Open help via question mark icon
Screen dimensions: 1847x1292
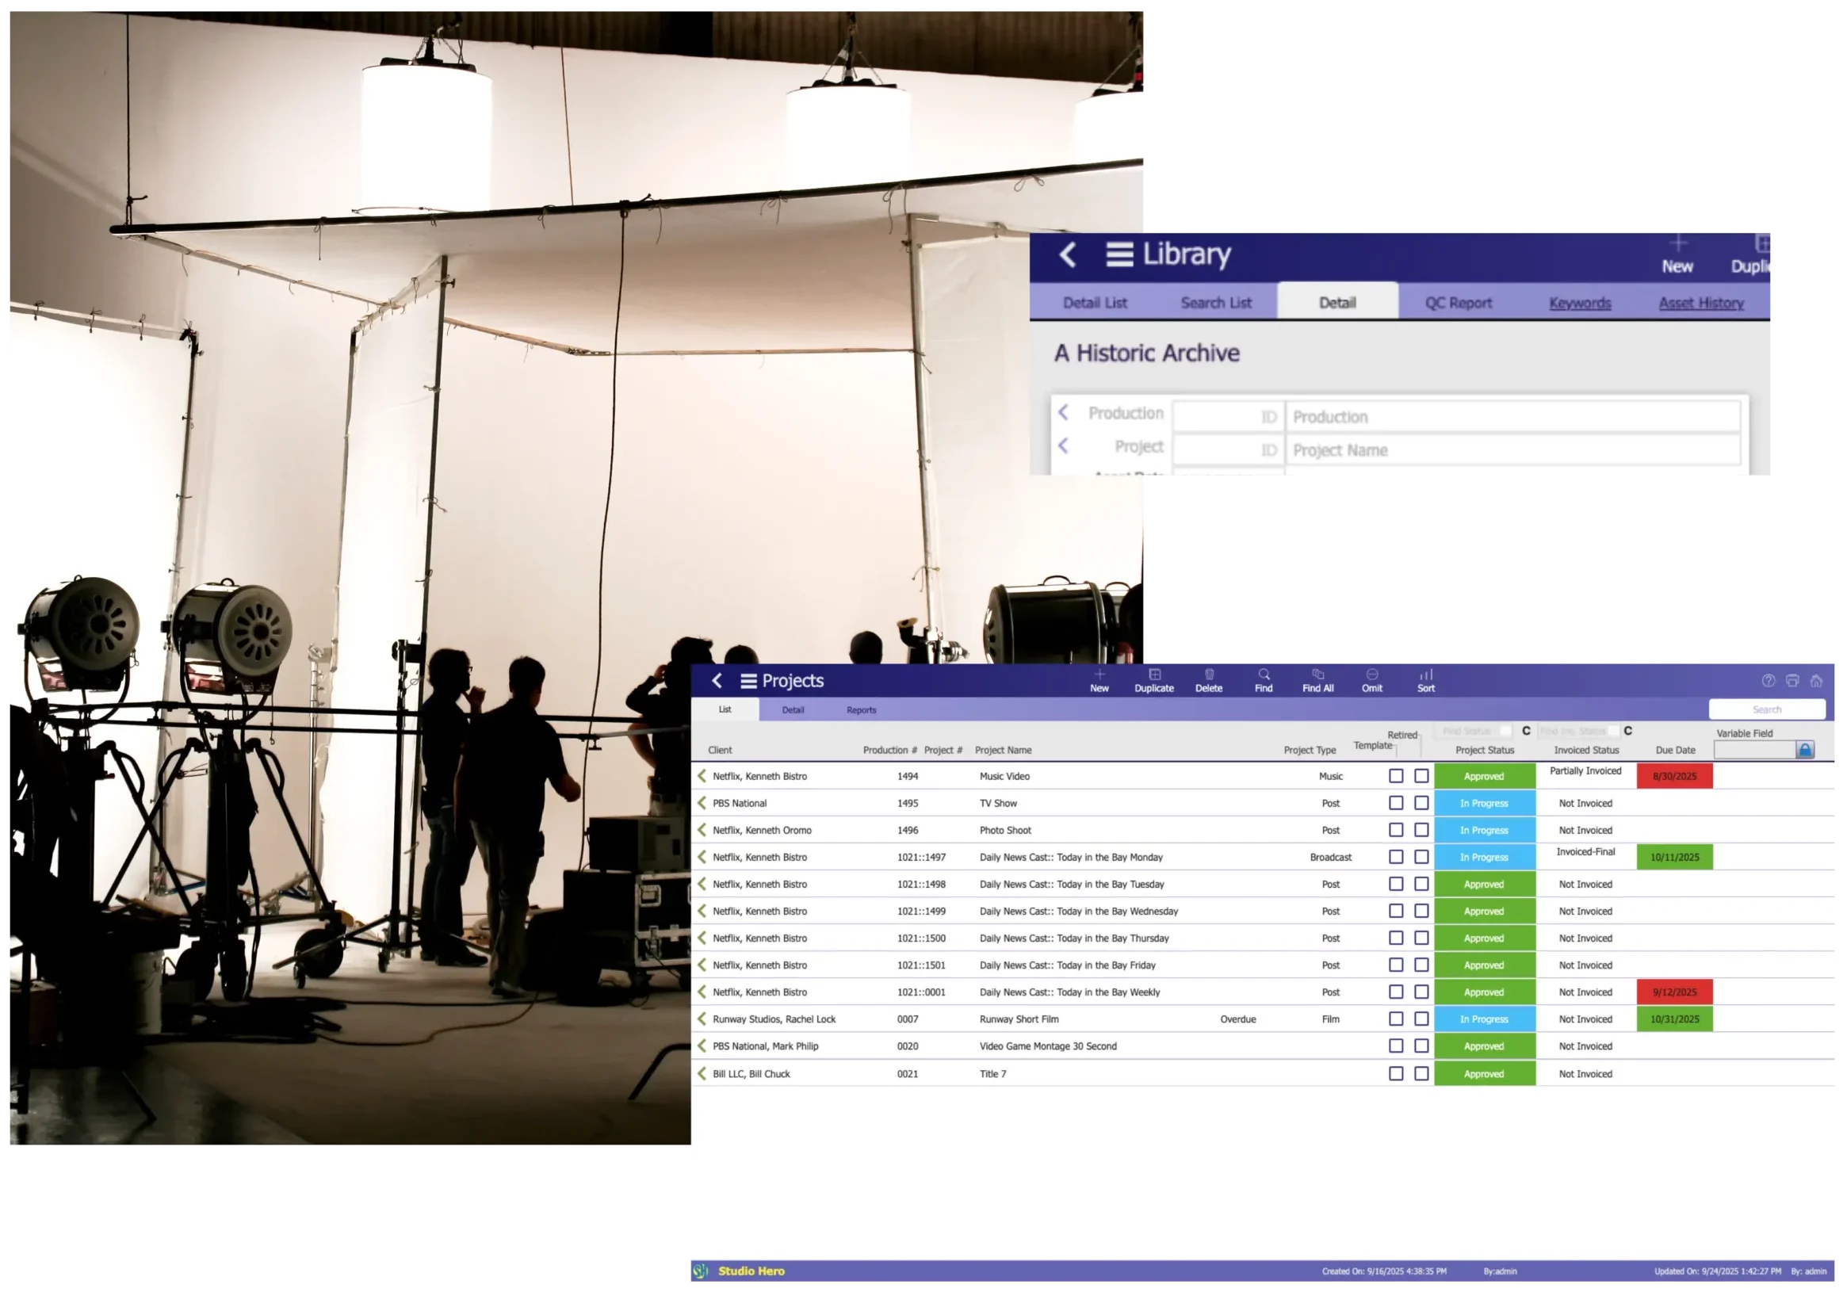[x=1769, y=681]
